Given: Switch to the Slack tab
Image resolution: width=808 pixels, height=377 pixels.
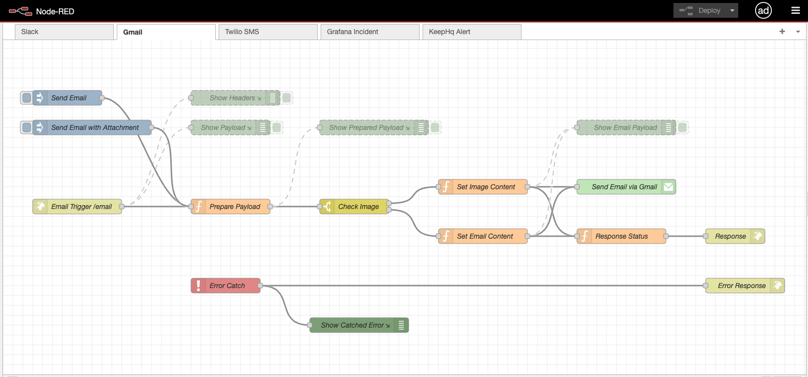Looking at the screenshot, I should (64, 32).
